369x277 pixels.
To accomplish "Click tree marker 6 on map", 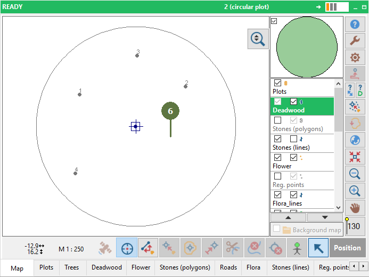I will [170, 111].
